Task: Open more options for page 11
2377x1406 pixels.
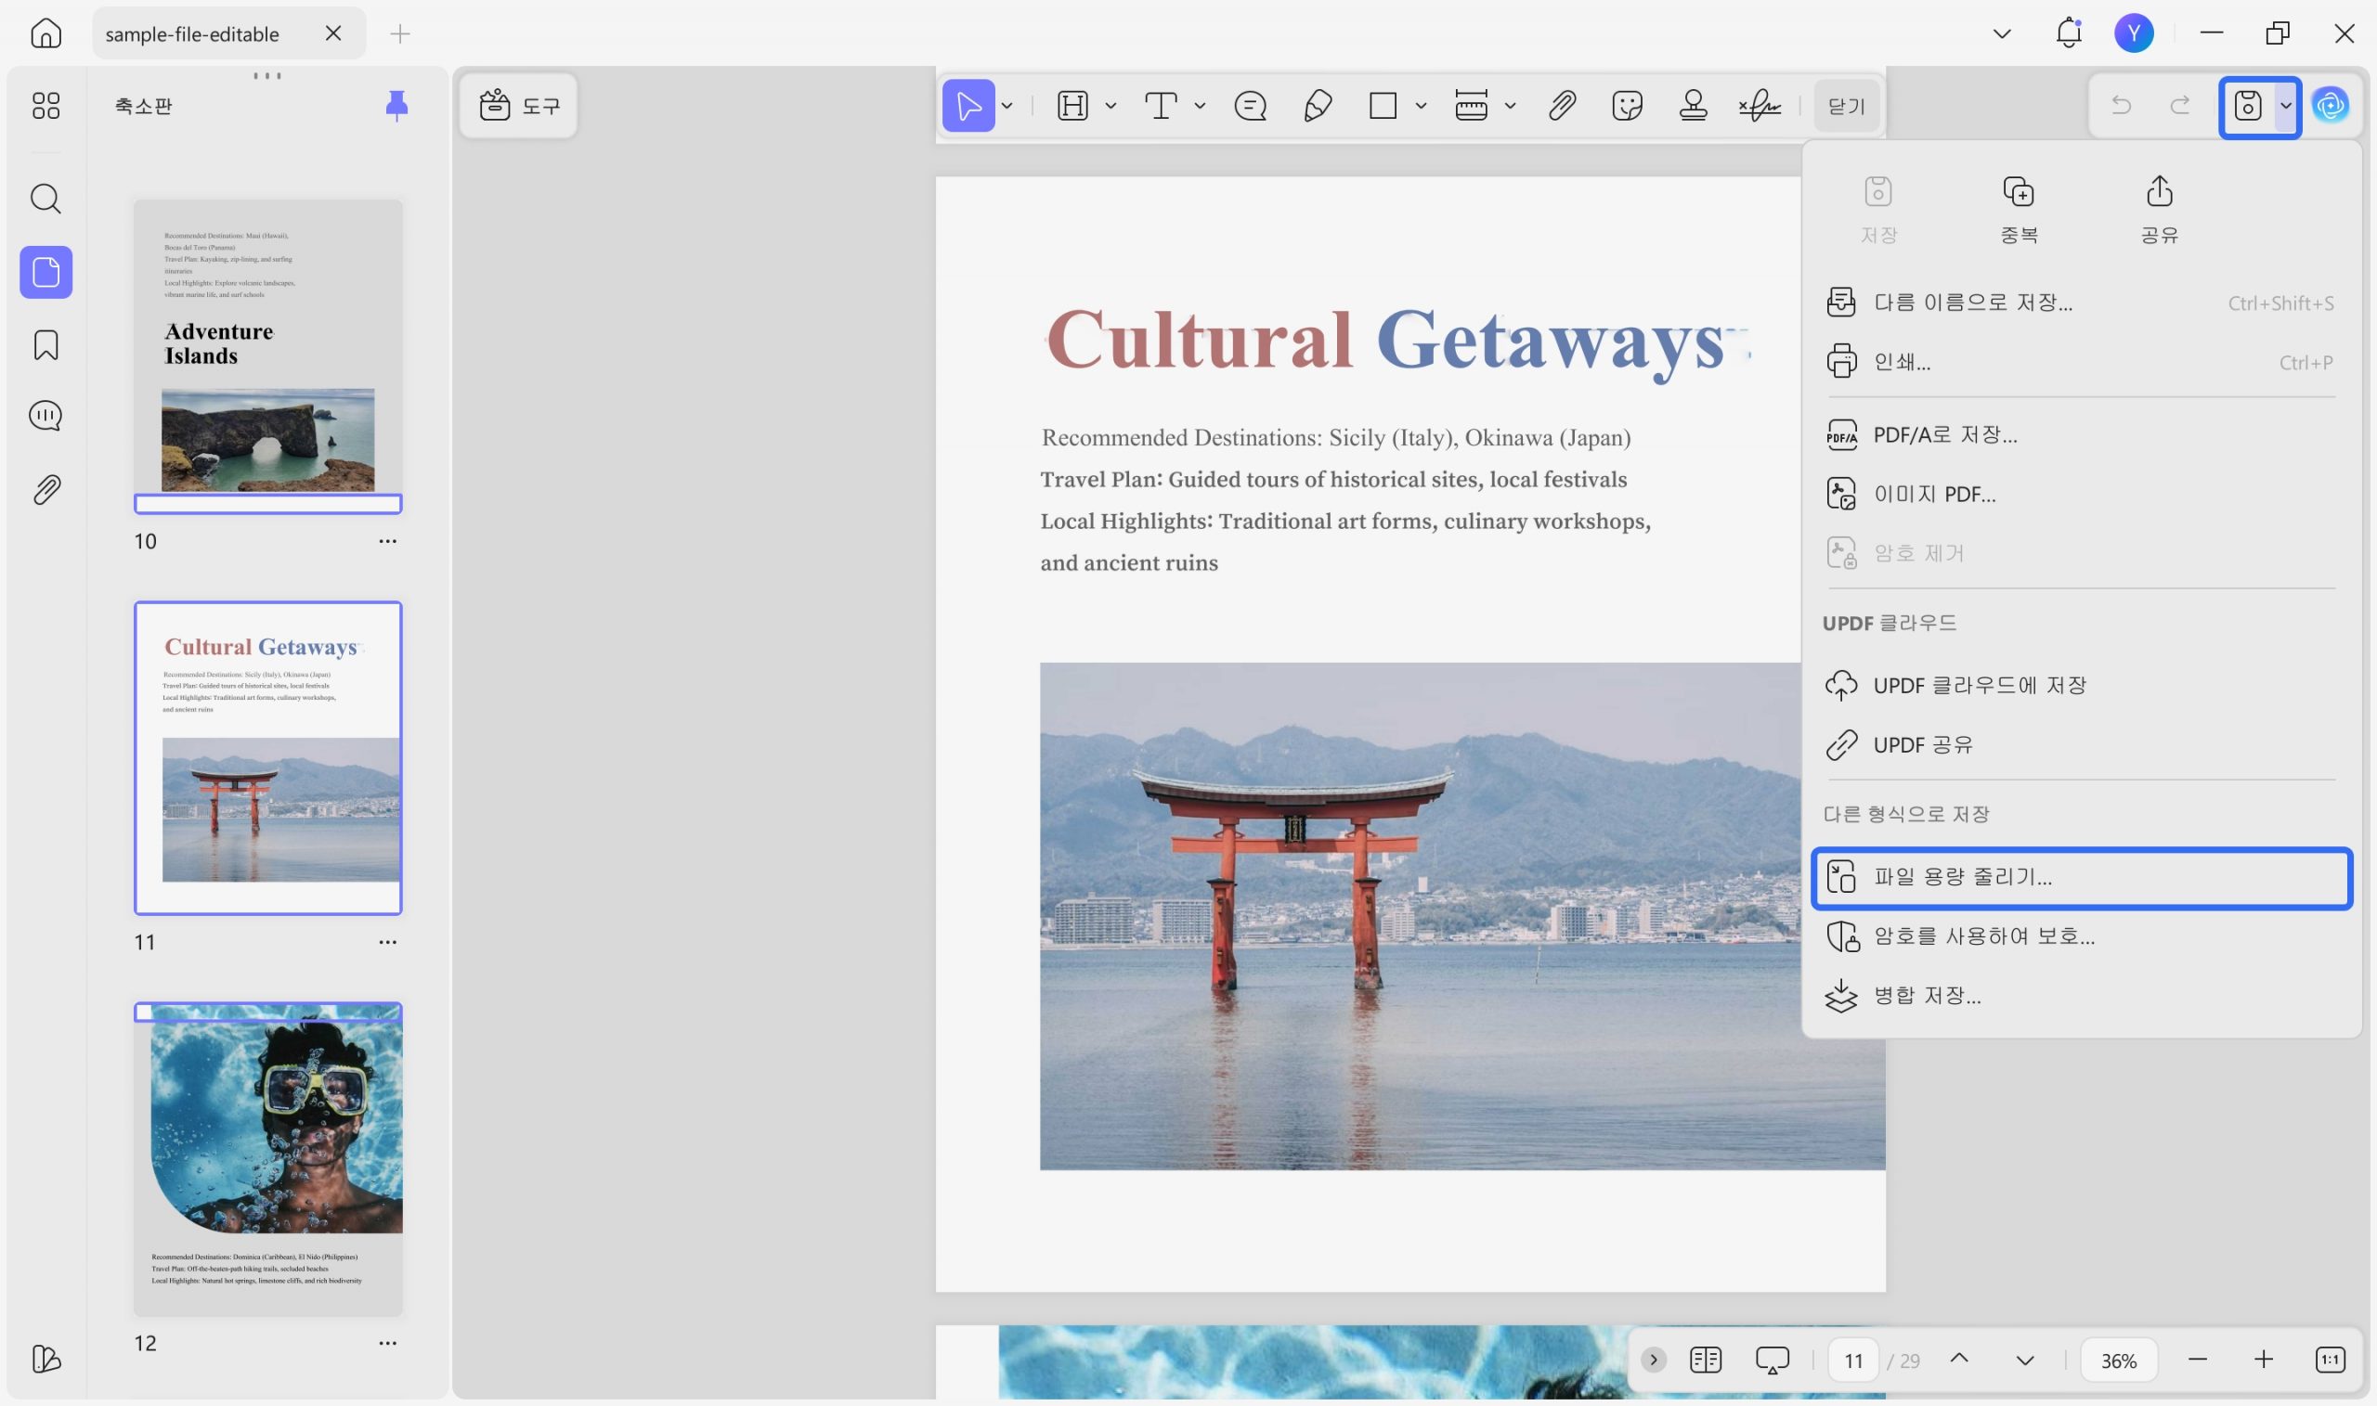Action: point(387,942)
